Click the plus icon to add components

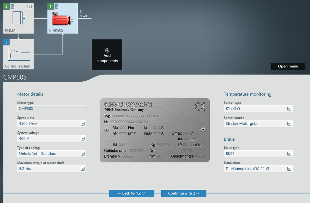tap(107, 50)
